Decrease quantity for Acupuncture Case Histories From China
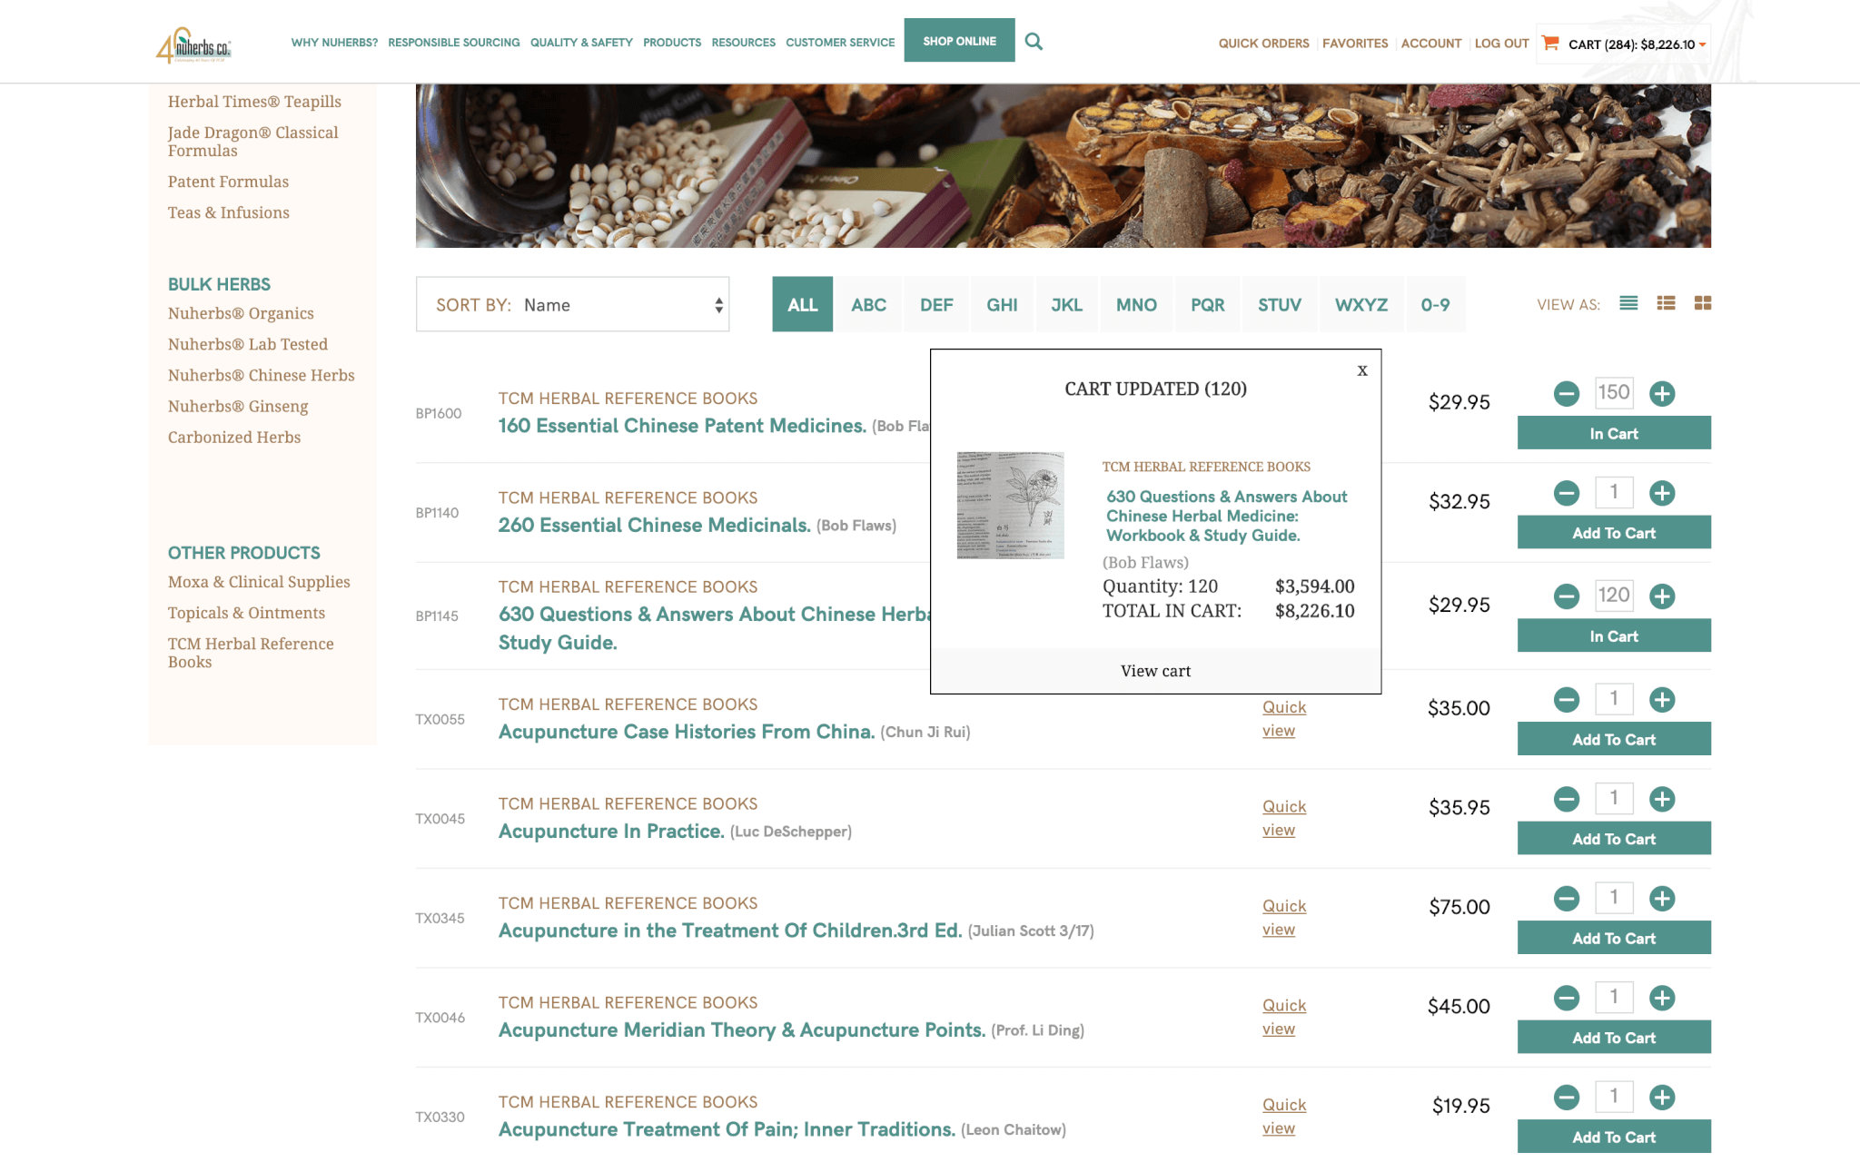 [1567, 700]
